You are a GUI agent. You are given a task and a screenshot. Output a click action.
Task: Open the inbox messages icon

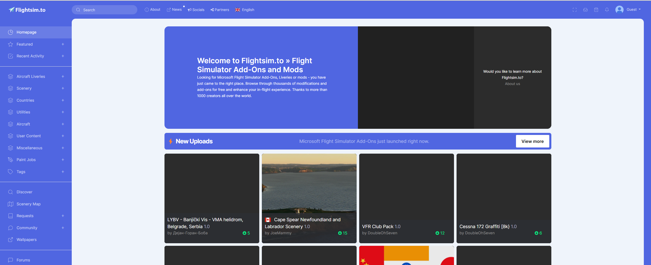(585, 10)
